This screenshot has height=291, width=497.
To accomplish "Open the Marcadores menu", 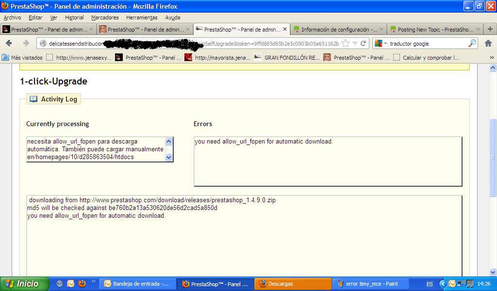I will point(105,17).
